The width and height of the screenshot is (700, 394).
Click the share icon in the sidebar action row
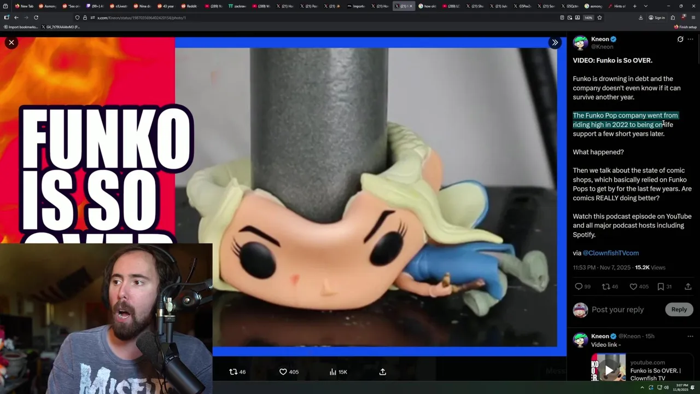[x=688, y=286]
